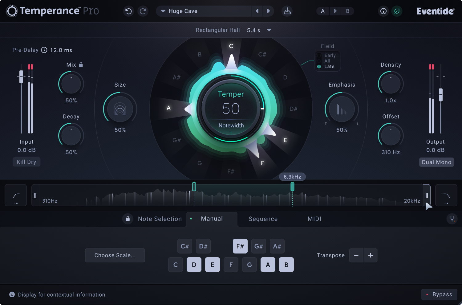
Task: Select the low-cut filter shape icon
Action: point(16,196)
